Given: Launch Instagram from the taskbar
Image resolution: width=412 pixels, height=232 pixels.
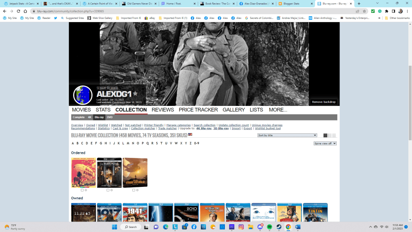Looking at the screenshot, I should pyautogui.click(x=241, y=227).
